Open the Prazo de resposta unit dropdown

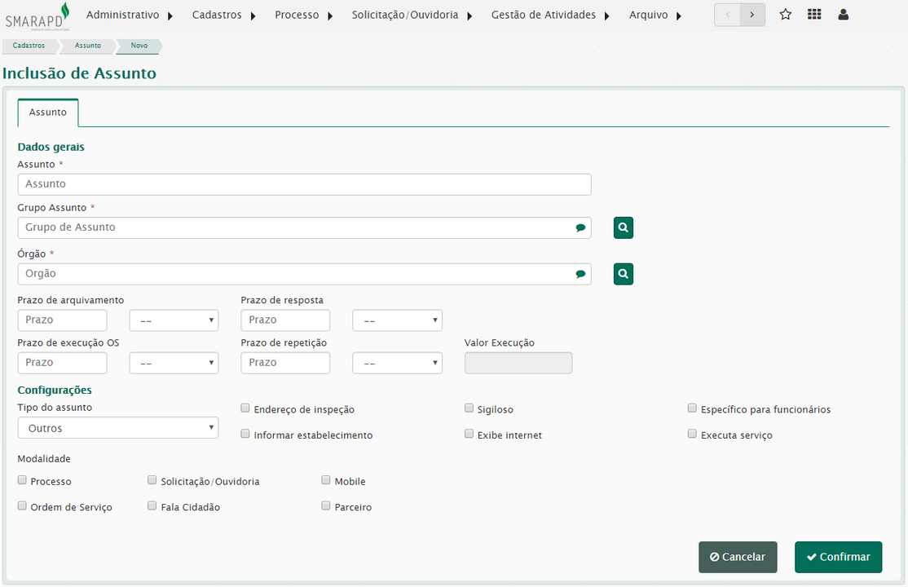pyautogui.click(x=397, y=320)
